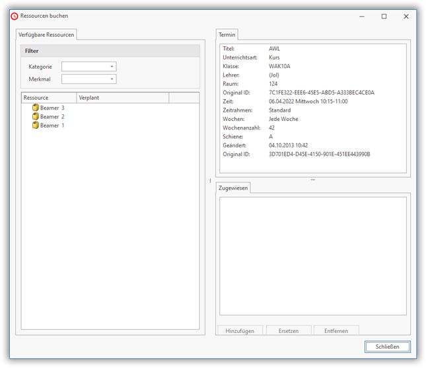Screen dimensions: 426x368
Task: Switch to the Verfügbare Ressourcen tab
Action: tap(46, 34)
